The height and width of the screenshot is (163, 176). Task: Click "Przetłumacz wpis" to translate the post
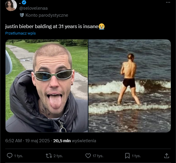20,33
